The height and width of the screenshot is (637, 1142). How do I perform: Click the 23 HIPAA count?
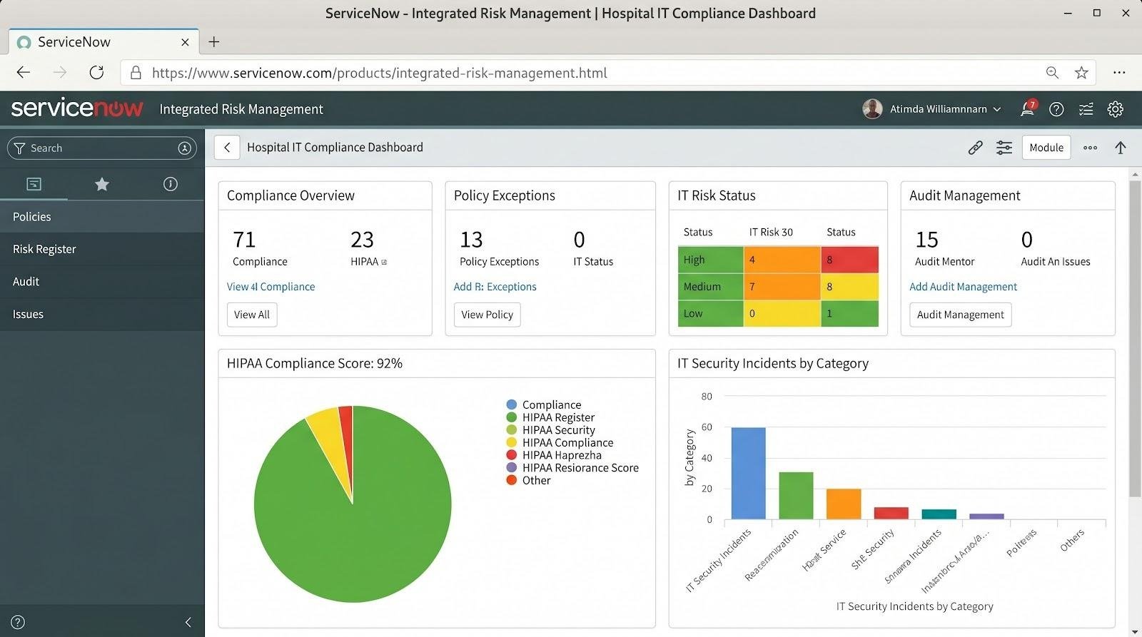(x=362, y=240)
